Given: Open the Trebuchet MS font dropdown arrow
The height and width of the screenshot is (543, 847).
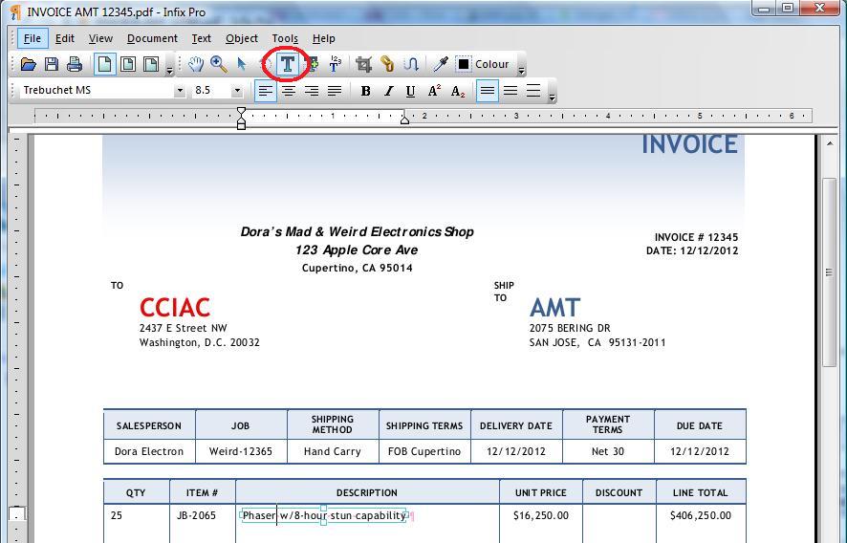Looking at the screenshot, I should 180,91.
